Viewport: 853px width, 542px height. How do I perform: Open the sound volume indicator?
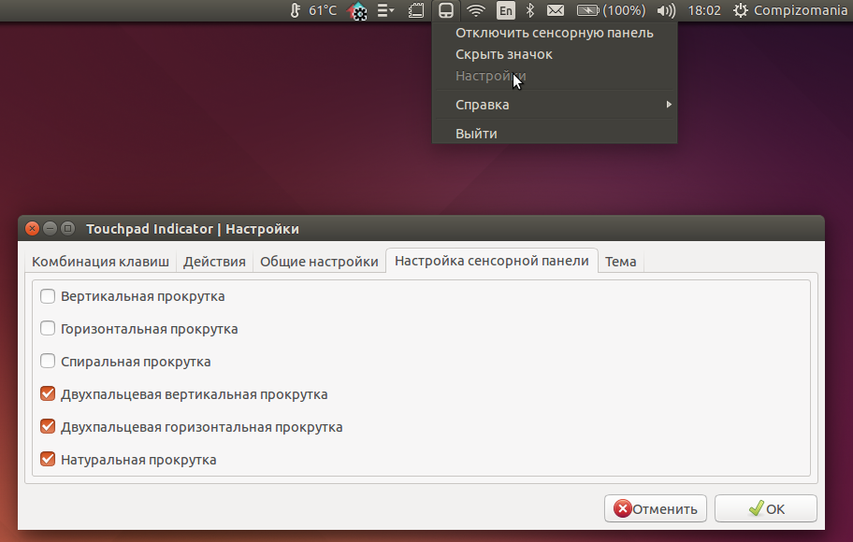pyautogui.click(x=664, y=10)
